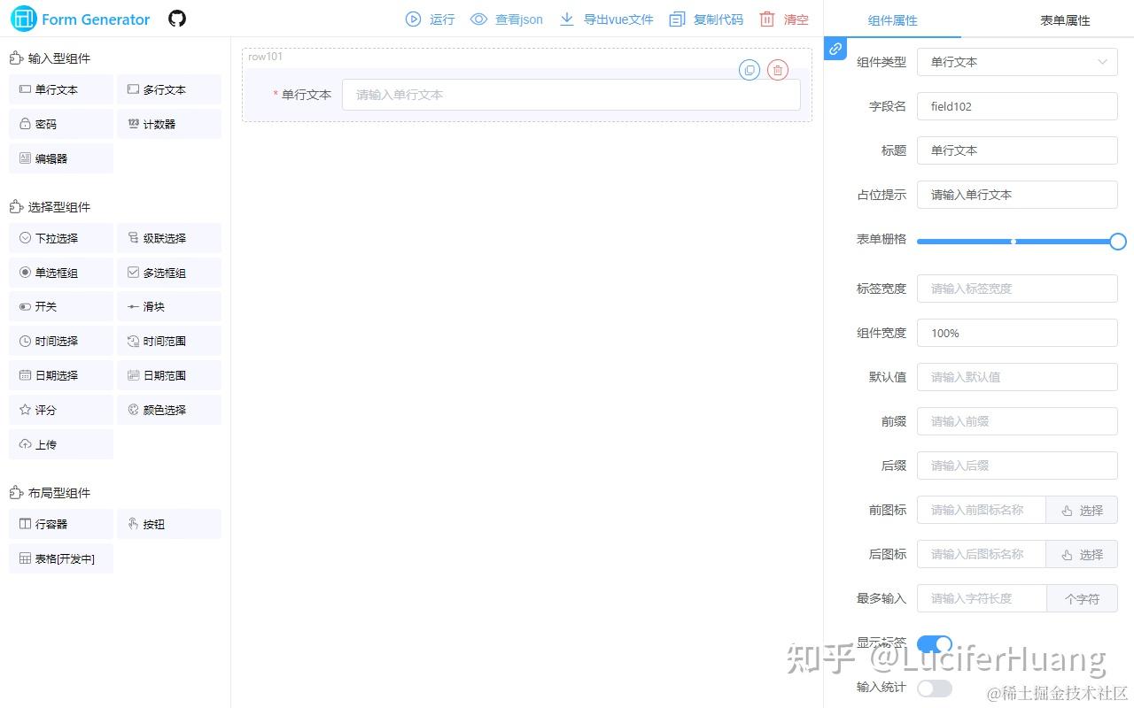This screenshot has height=708, width=1134.
Task: Duplicate the 单行文本 field using copy icon
Action: click(x=749, y=70)
